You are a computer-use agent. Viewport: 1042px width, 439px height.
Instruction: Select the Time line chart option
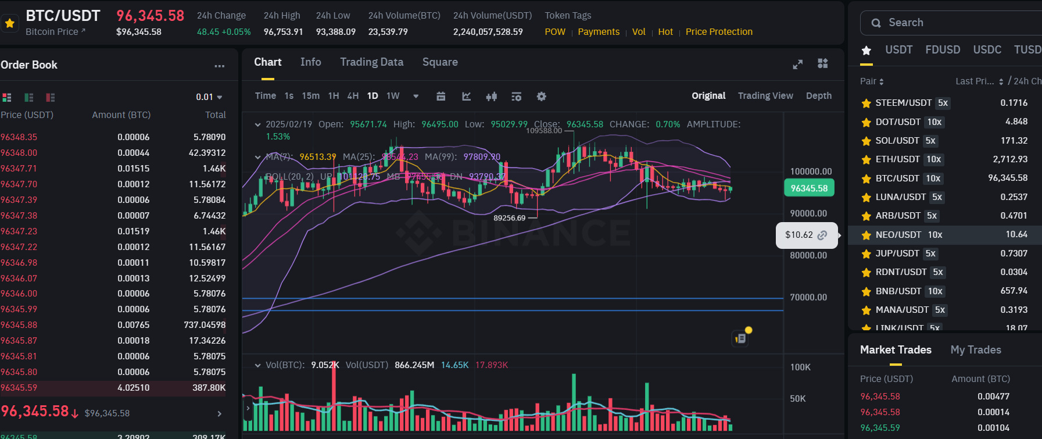[x=266, y=96]
